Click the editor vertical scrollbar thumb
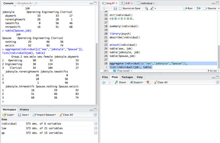220x143 pixels. [219, 57]
